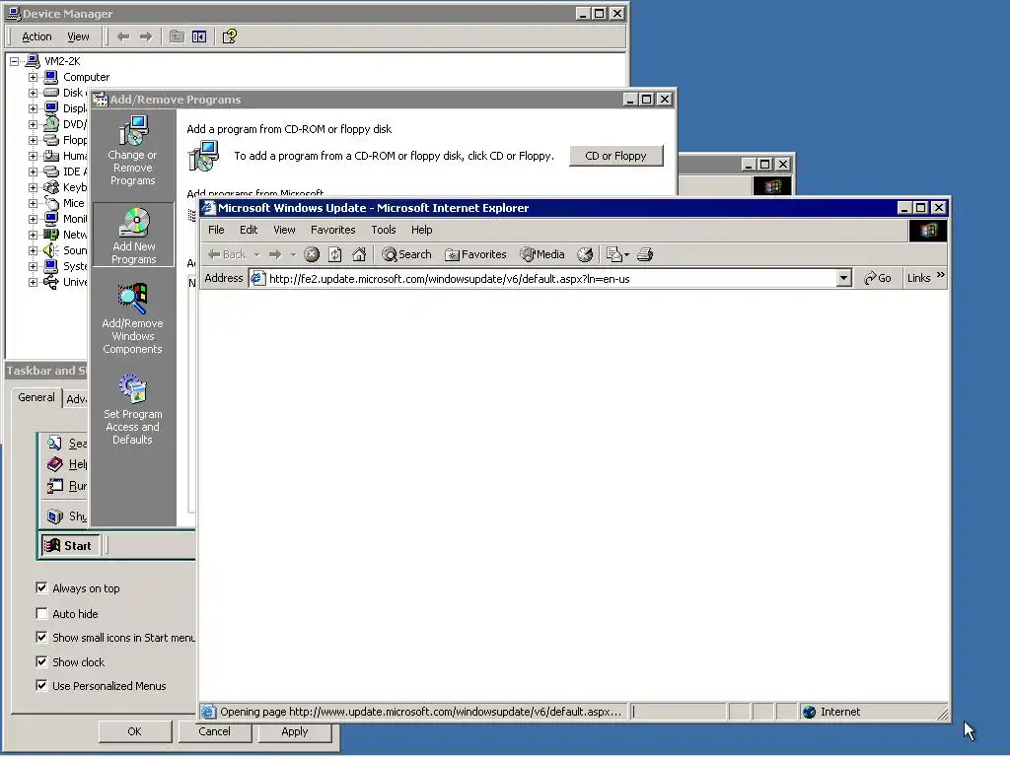
Task: Select the VM2-2K computer name
Action: point(62,61)
